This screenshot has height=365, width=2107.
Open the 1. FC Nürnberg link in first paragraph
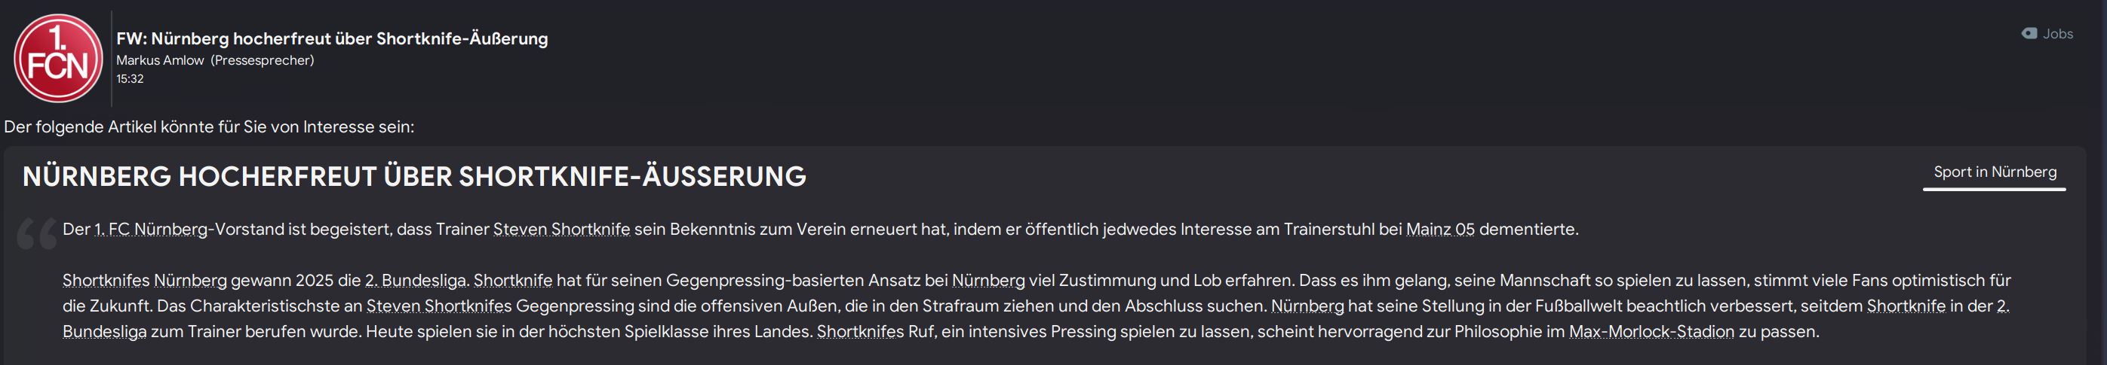152,230
